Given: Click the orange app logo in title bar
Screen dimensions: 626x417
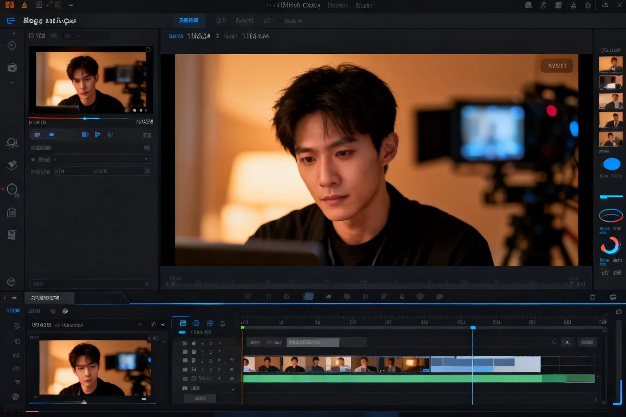Looking at the screenshot, I should pos(10,5).
